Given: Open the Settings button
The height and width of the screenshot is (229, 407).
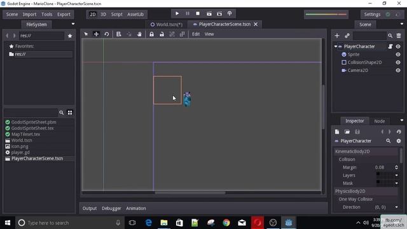Looking at the screenshot, I should tap(372, 14).
